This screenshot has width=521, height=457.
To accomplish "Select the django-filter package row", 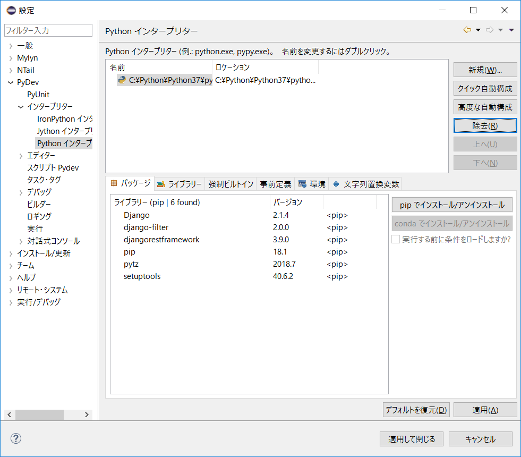I will (249, 227).
